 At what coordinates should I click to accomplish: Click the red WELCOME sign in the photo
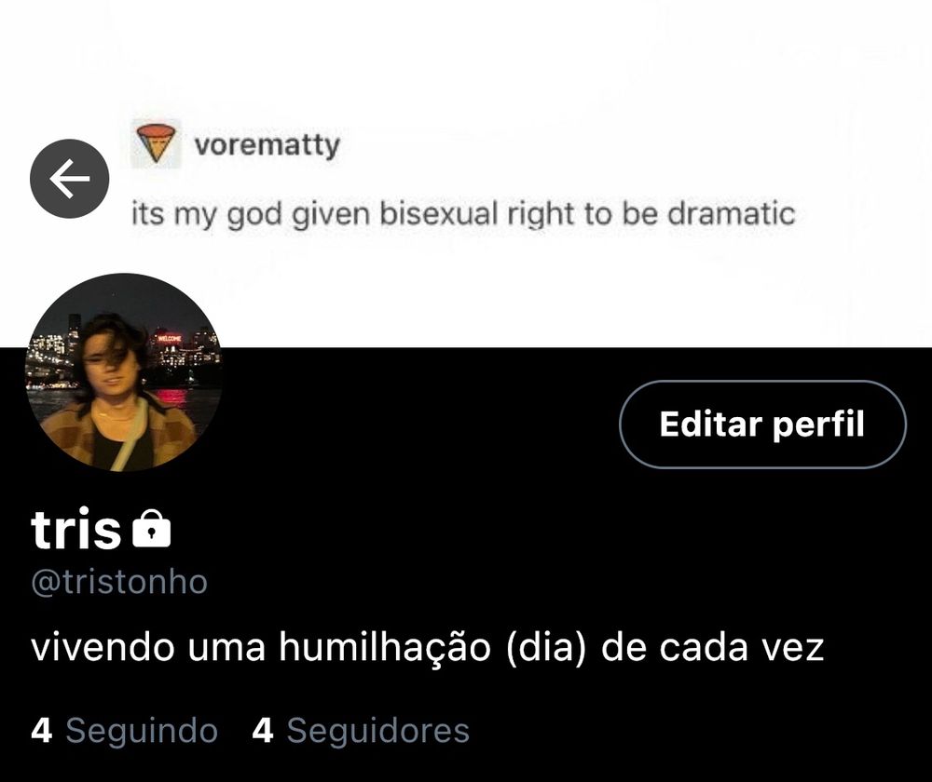(x=168, y=338)
